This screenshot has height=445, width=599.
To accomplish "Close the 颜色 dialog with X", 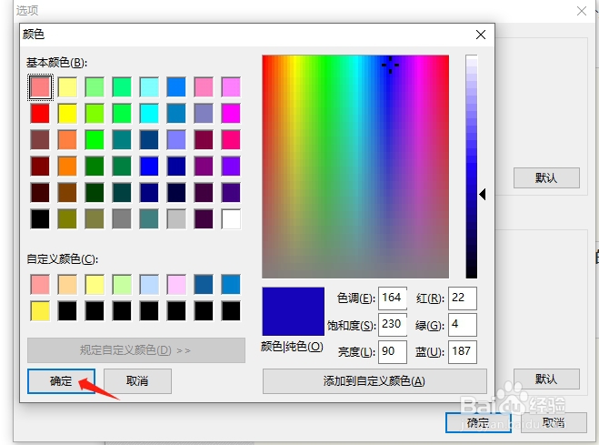I will [481, 35].
